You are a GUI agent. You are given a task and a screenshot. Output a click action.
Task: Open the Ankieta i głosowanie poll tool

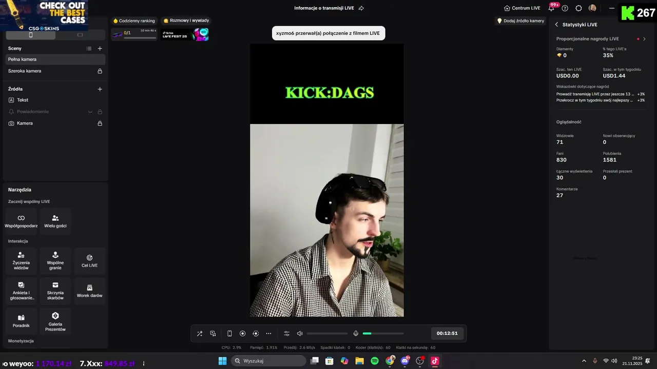tap(21, 291)
